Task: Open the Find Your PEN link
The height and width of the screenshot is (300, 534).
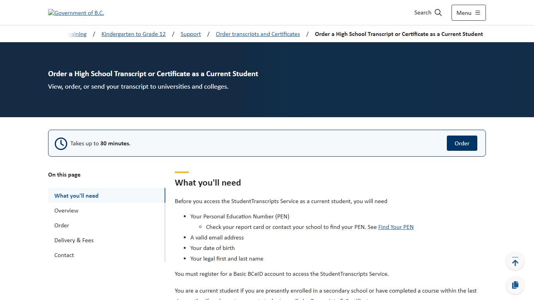Action: click(x=396, y=227)
